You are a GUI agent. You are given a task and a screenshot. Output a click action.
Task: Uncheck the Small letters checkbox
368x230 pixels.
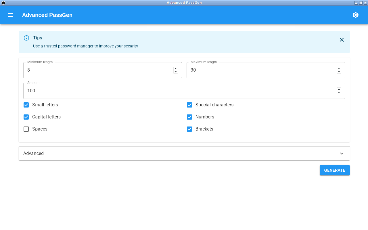26,105
